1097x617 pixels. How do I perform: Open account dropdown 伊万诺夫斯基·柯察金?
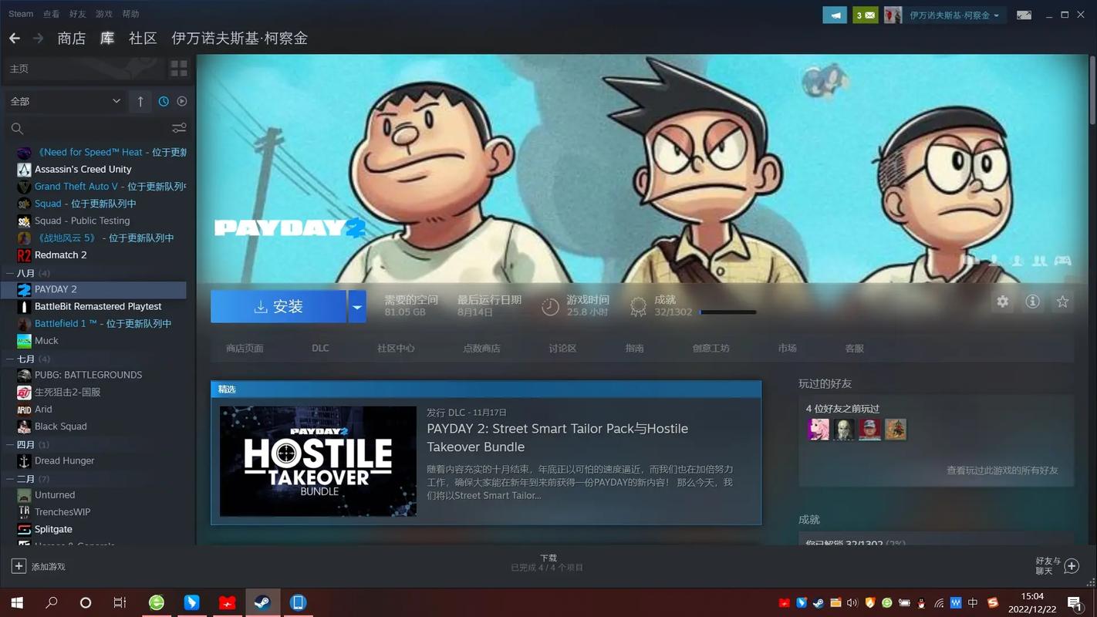(954, 15)
